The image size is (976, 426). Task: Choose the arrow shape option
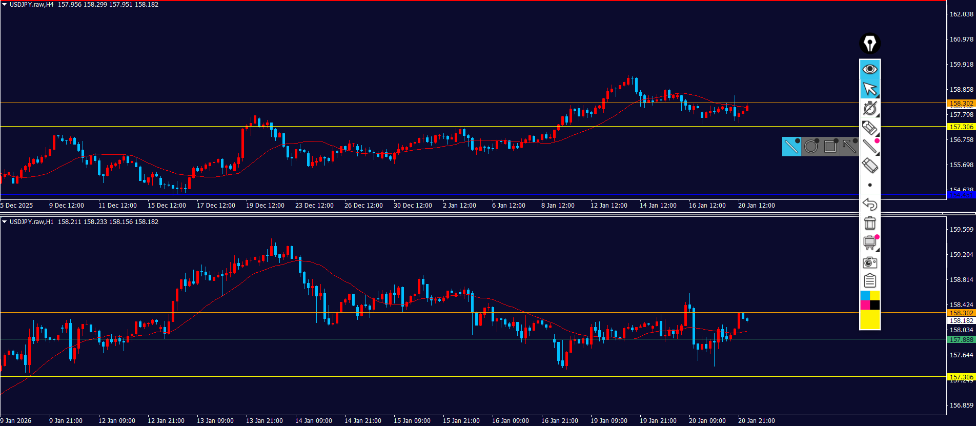(x=849, y=147)
